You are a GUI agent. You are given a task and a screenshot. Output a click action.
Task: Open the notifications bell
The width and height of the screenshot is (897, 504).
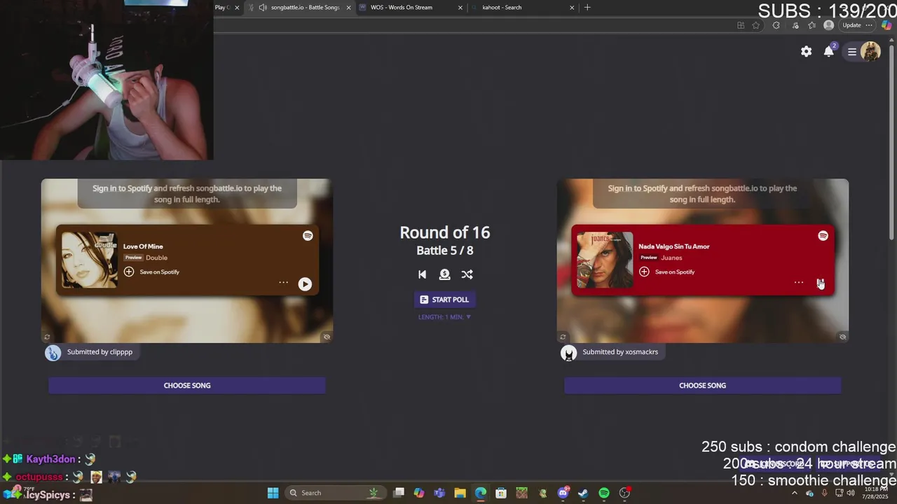coord(830,50)
